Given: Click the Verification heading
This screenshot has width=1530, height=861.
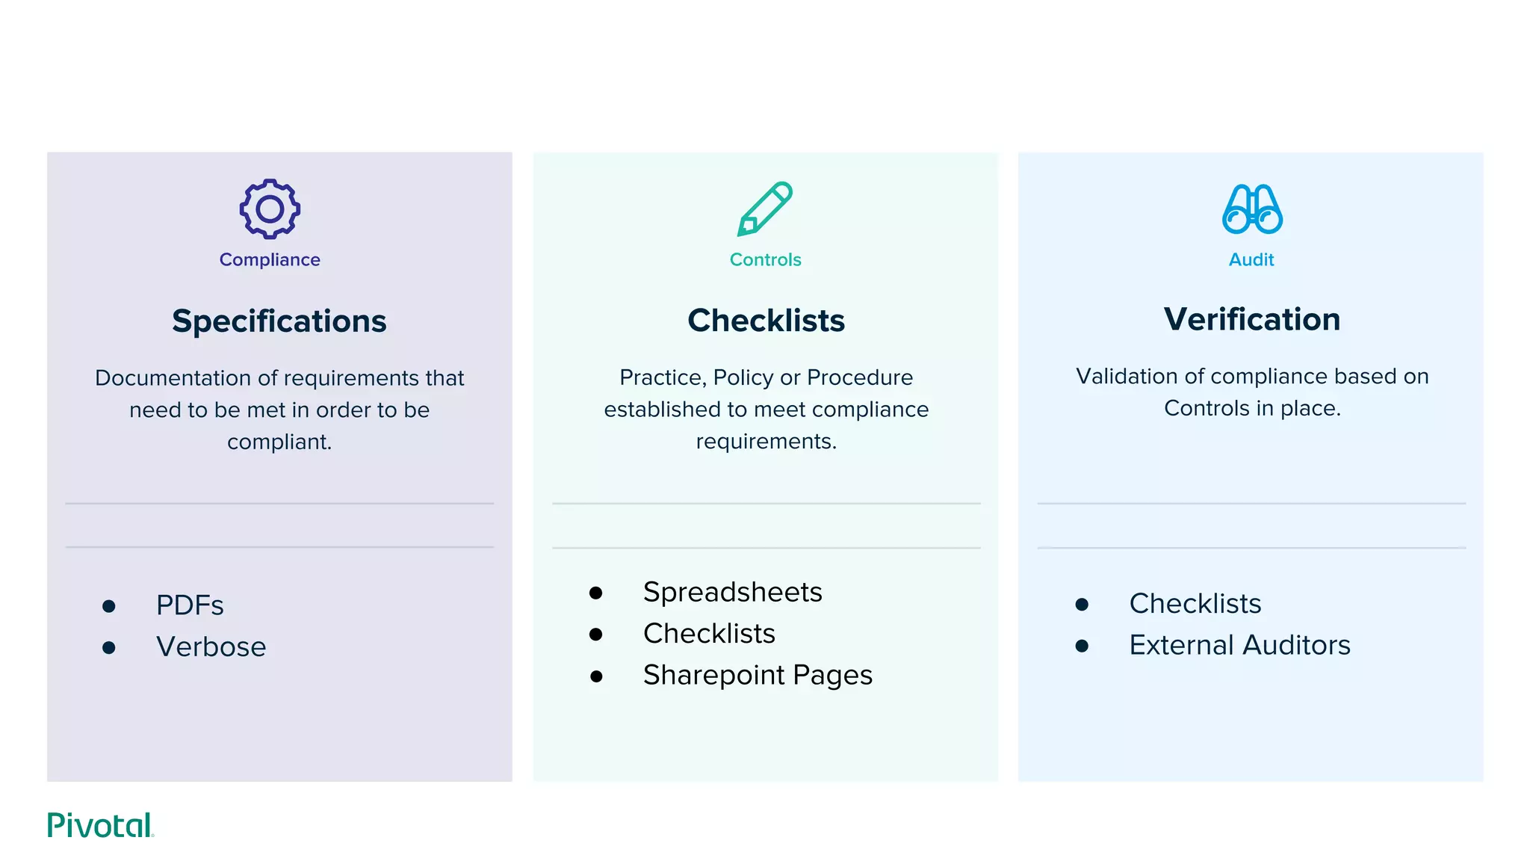Looking at the screenshot, I should (x=1252, y=319).
